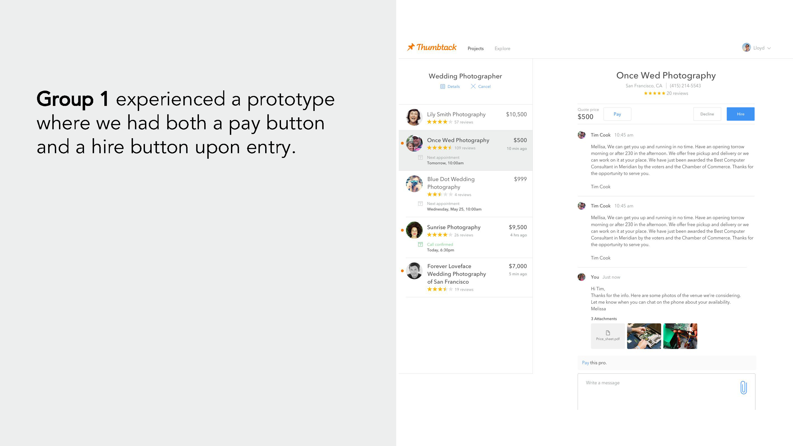Click the paperclip attachment icon
793x446 pixels.
coord(744,387)
